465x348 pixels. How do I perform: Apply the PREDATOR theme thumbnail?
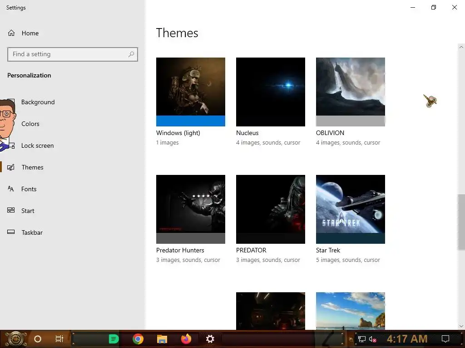pos(271,209)
